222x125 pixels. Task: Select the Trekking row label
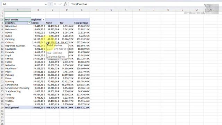(x=10, y=98)
